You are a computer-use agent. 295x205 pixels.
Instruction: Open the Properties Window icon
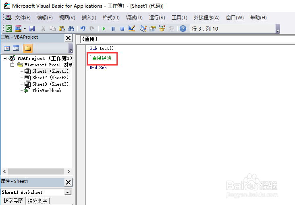pyautogui.click(x=153, y=29)
